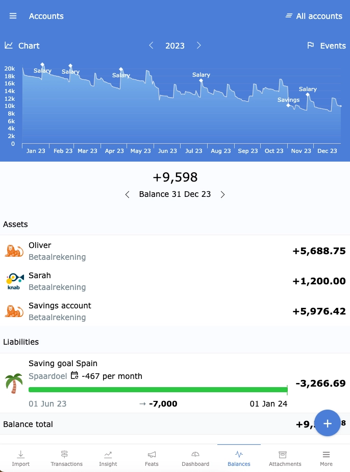The image size is (350, 472).
Task: Open the Insight section
Action: (108, 457)
